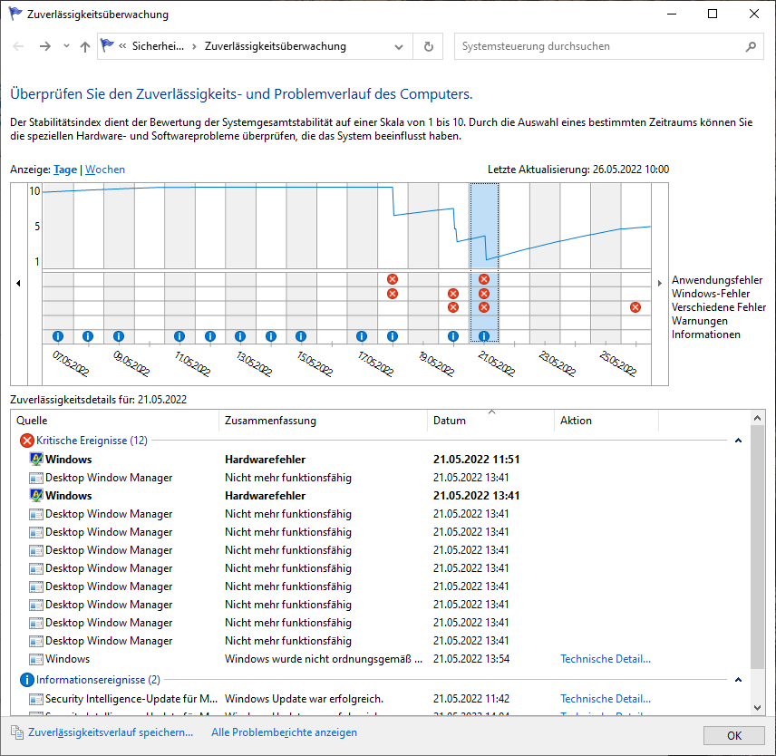This screenshot has width=776, height=756.
Task: Switch the chart view to Tage
Action: coord(65,170)
